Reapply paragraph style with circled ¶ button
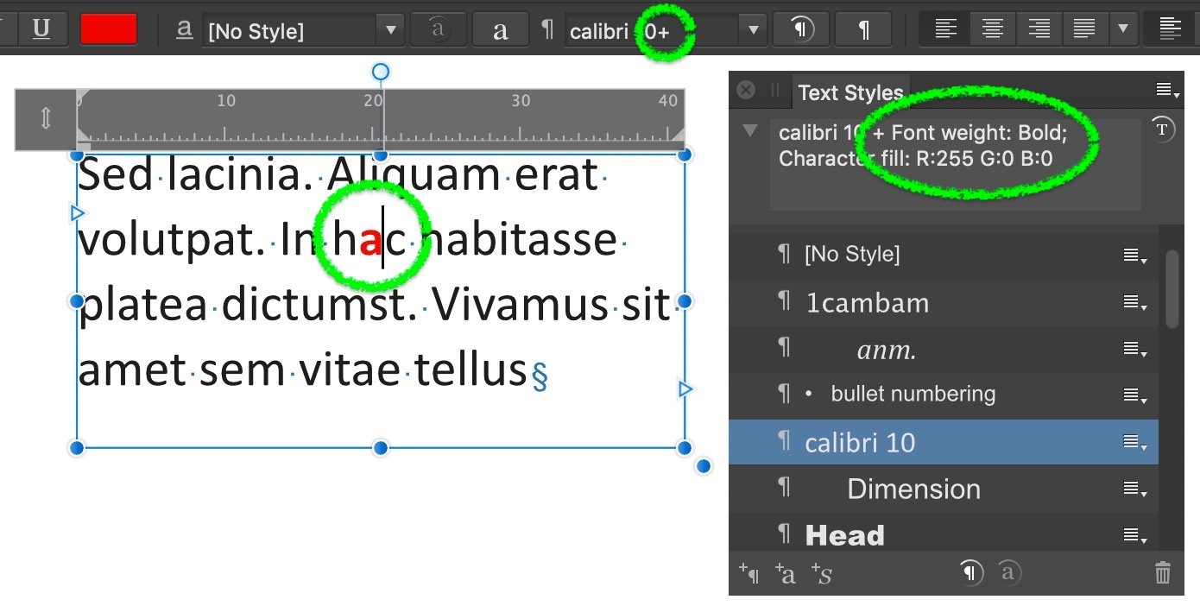 (x=799, y=28)
